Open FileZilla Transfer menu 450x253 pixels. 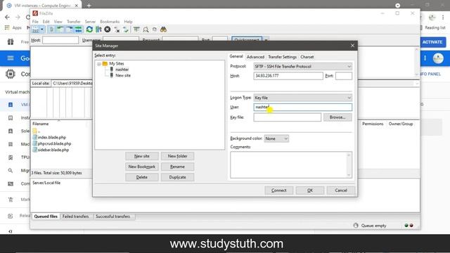74,22
